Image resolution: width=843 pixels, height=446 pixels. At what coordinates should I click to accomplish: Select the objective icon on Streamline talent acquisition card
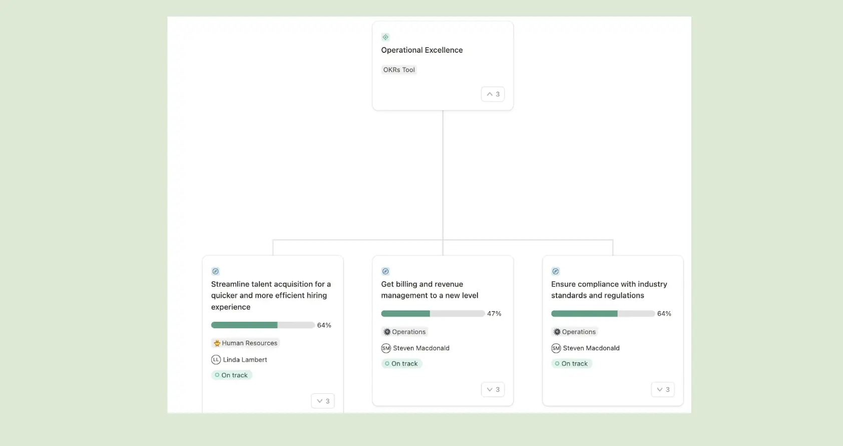pyautogui.click(x=215, y=271)
